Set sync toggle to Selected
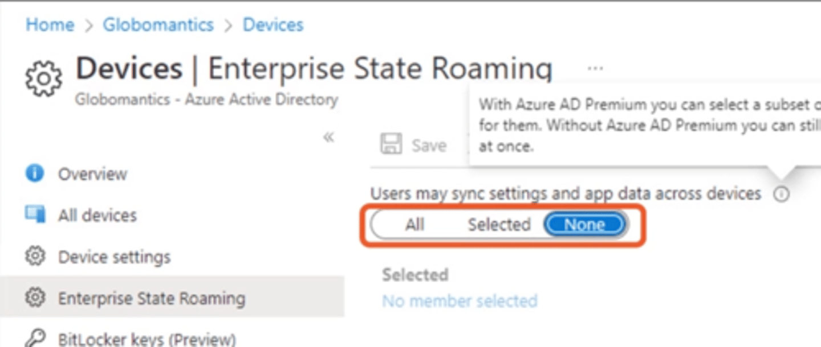 (499, 225)
